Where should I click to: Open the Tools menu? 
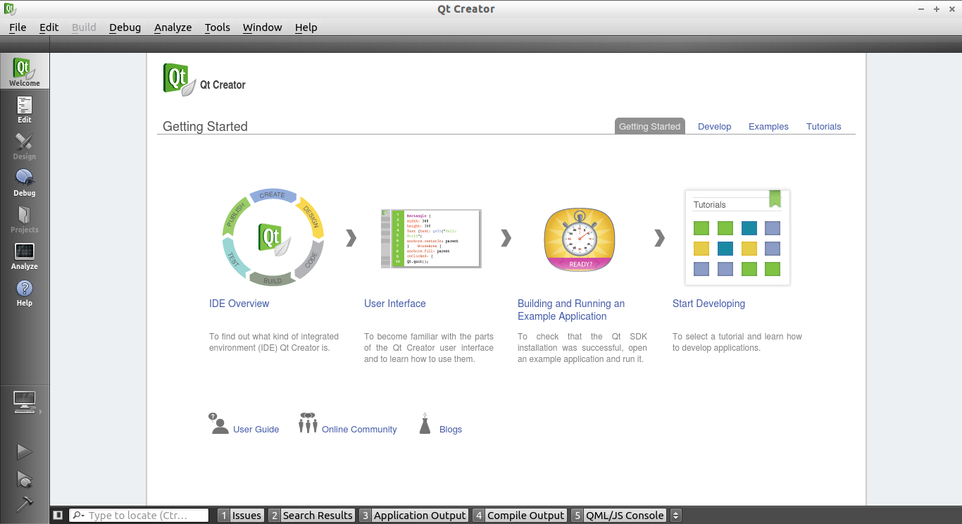[218, 27]
